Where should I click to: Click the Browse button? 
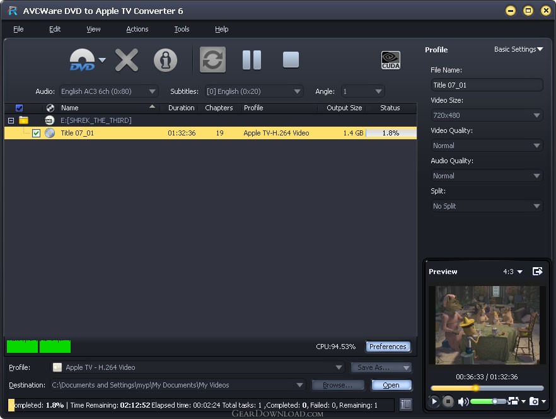coord(338,385)
